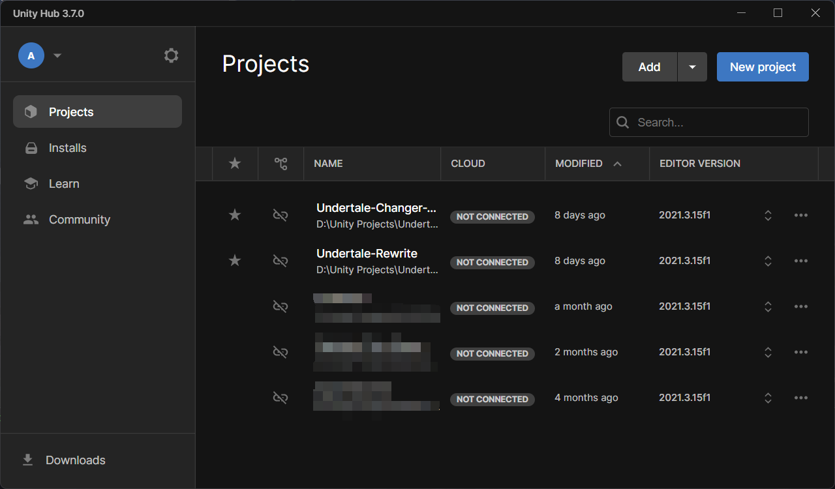The width and height of the screenshot is (835, 489).
Task: Expand the Add dropdown arrow
Action: click(x=692, y=67)
